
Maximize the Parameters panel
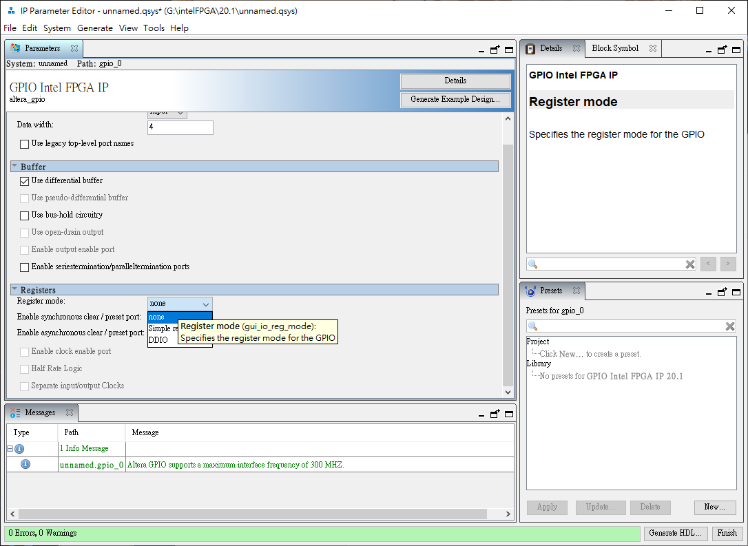click(x=509, y=50)
